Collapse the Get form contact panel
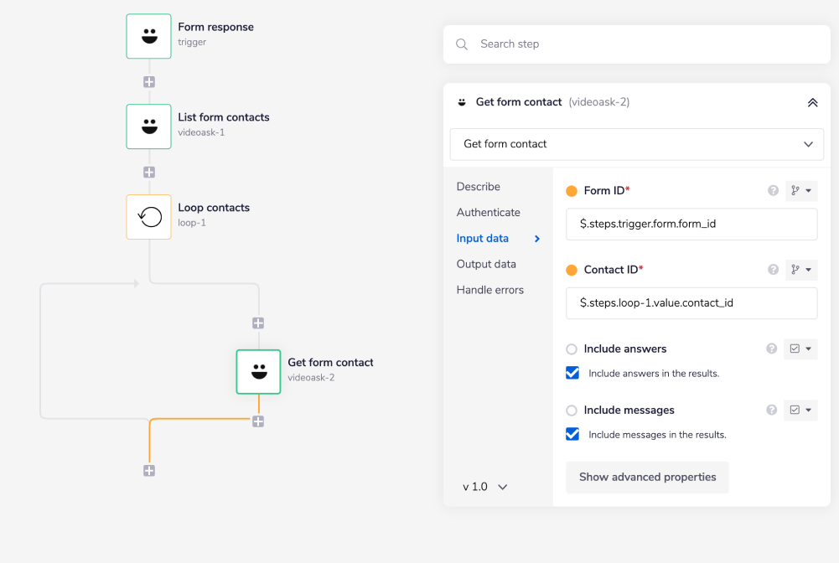Viewport: 839px width, 563px height. pyautogui.click(x=811, y=102)
